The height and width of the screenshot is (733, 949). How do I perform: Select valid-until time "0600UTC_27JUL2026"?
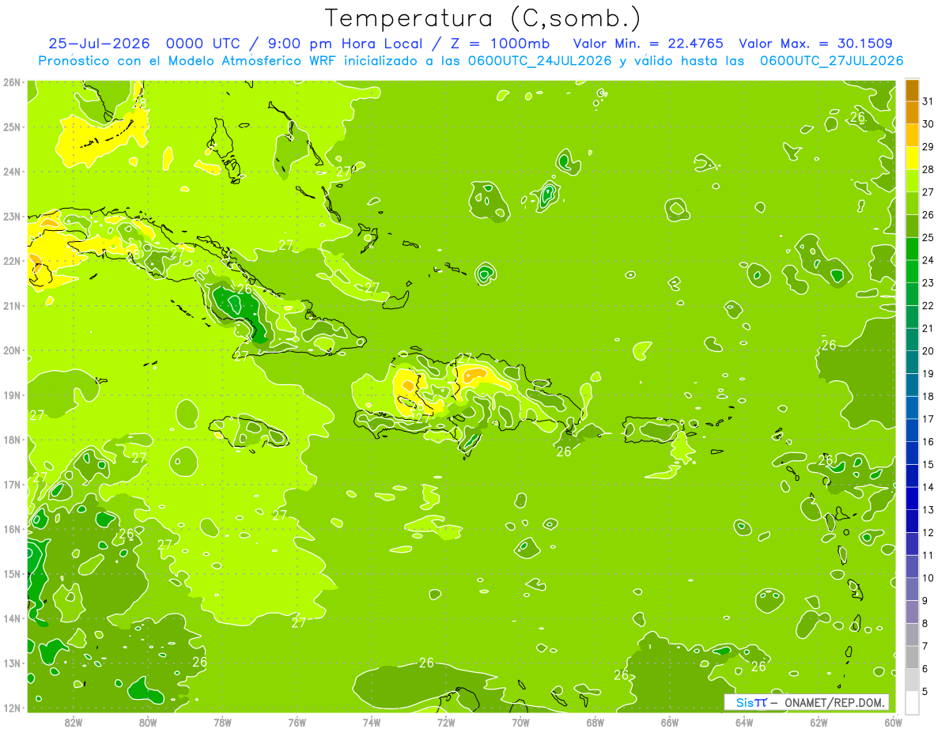pos(832,61)
